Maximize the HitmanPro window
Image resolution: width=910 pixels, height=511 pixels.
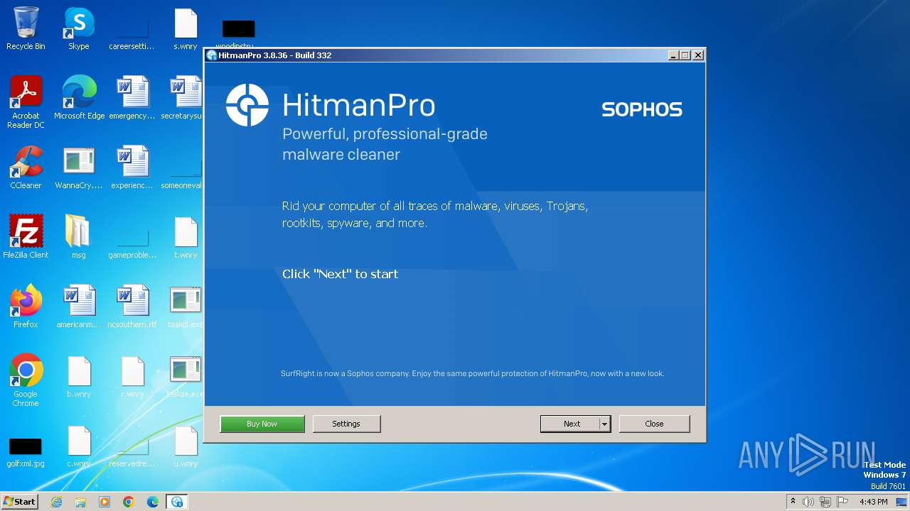(685, 55)
